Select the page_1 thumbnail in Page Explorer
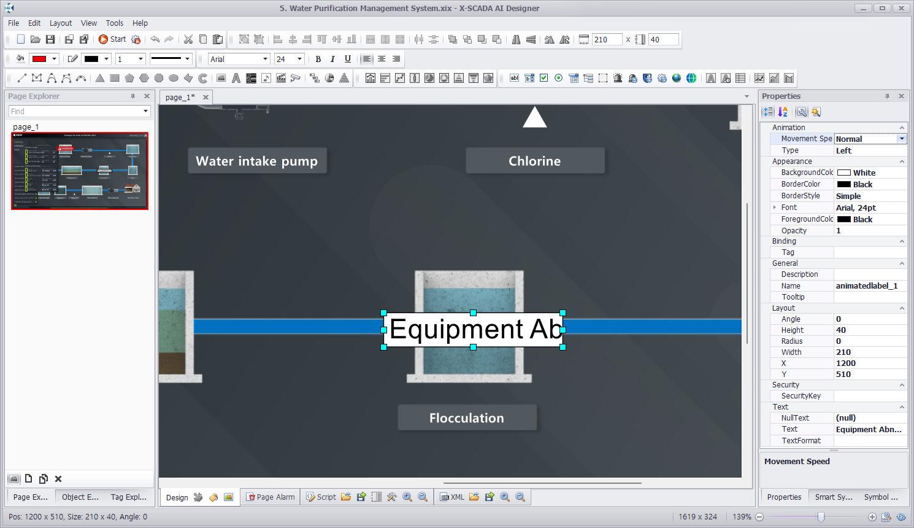This screenshot has width=914, height=528. click(x=80, y=171)
